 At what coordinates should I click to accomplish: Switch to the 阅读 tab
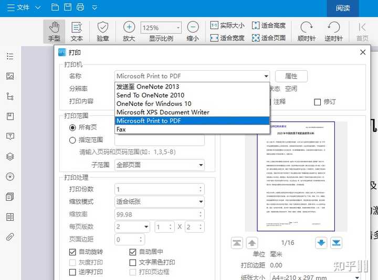(342, 8)
